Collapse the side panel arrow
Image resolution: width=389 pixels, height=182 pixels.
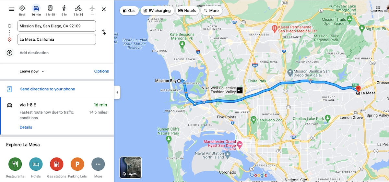[117, 93]
